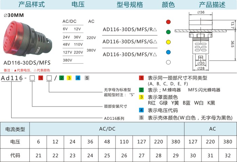Click the gray square numbered 5 in the legend
Image resolution: width=237 pixels, height=162 pixels.
point(142,118)
